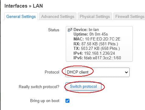Uncheck the Bring up on boot checkbox
Screen dimensions: 145x110
click(x=68, y=101)
